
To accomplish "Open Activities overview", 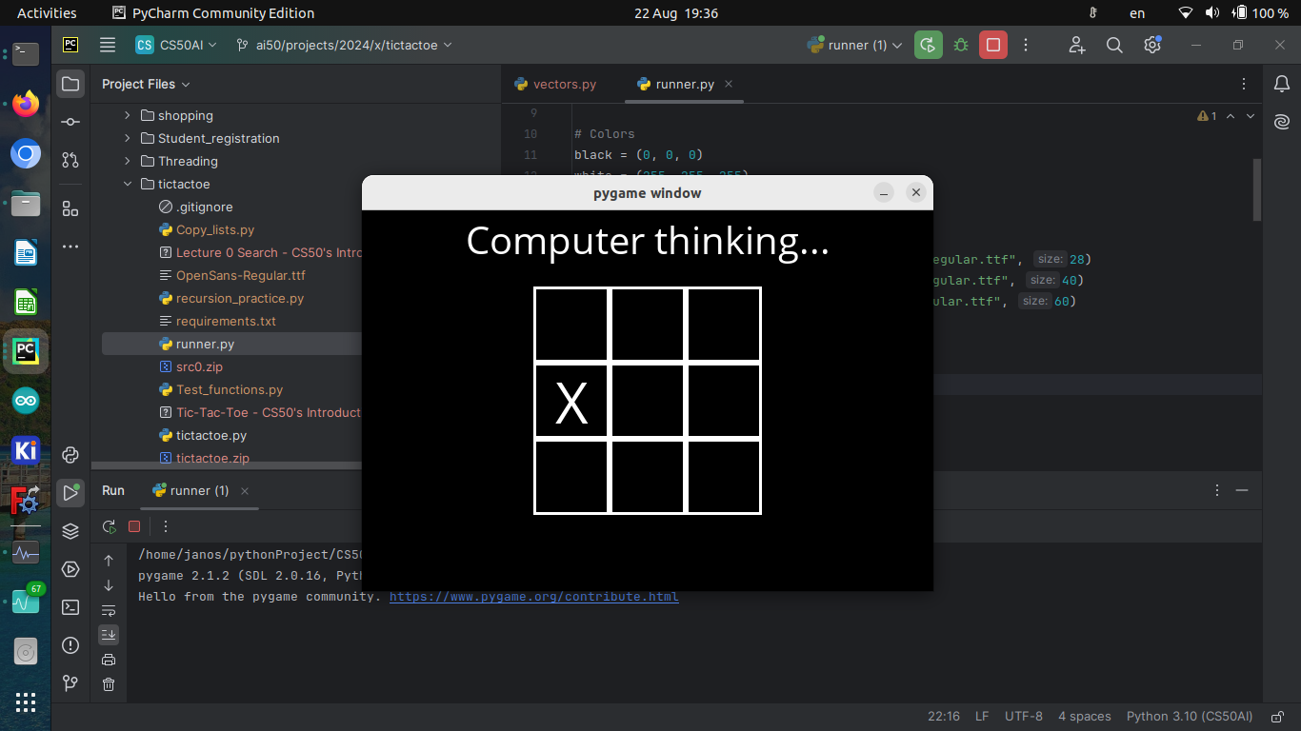I will [x=47, y=13].
